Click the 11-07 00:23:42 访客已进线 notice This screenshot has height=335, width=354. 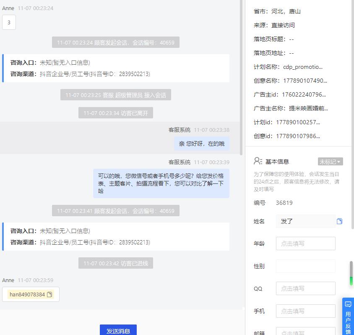point(116,263)
